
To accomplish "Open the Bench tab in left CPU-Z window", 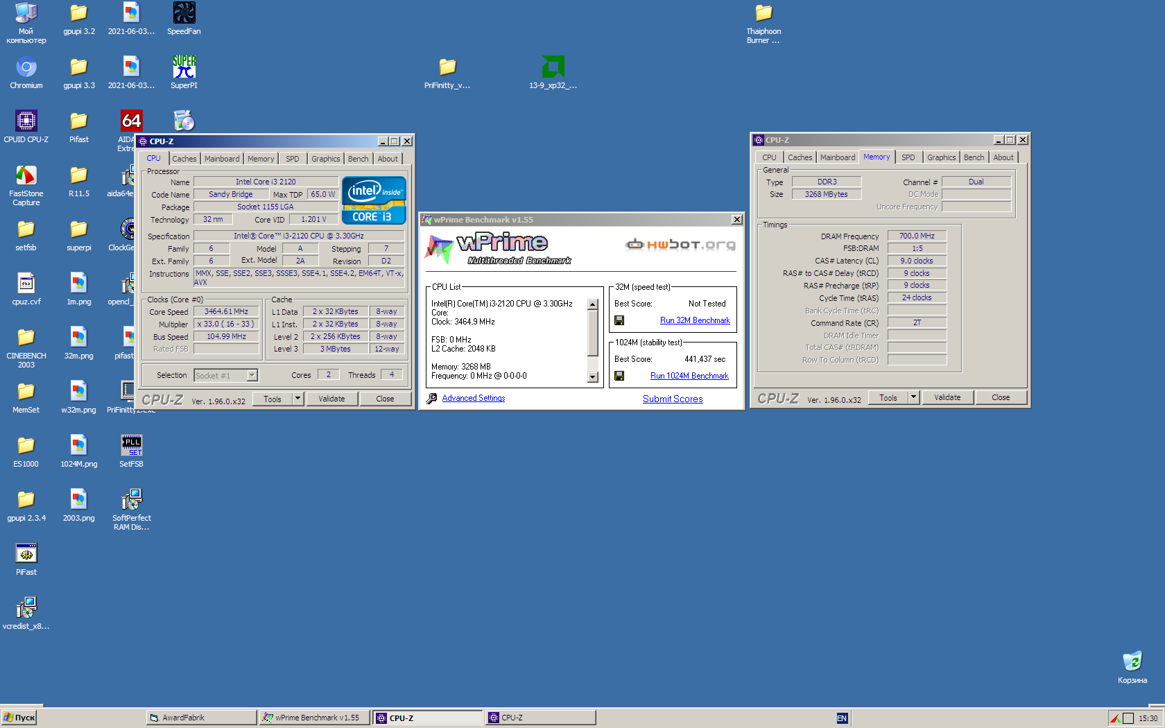I will 359,159.
